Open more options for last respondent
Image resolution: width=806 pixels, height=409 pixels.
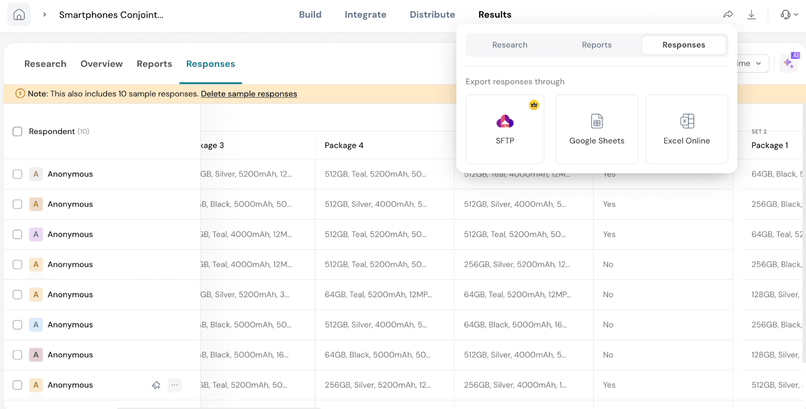(x=174, y=385)
